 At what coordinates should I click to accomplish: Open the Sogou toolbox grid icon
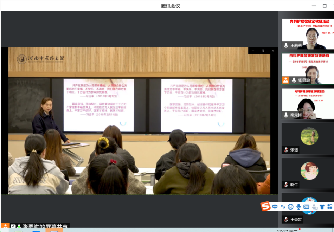(x=330, y=207)
